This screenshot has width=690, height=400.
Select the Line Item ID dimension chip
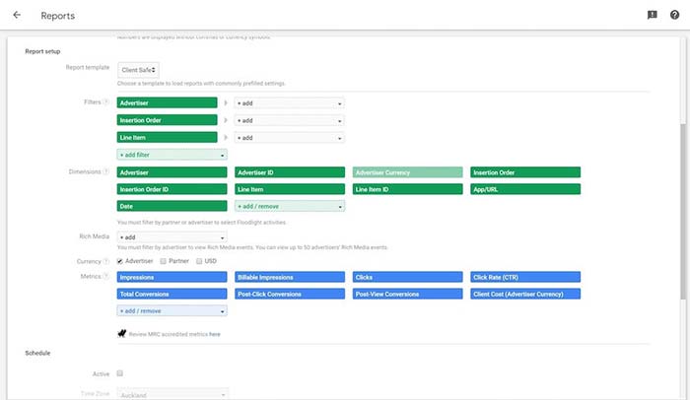[407, 189]
